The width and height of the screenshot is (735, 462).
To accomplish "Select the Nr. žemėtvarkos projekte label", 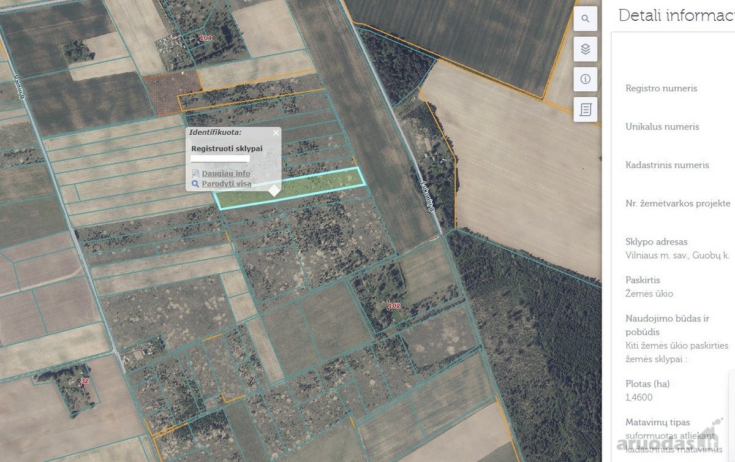I will 678,203.
